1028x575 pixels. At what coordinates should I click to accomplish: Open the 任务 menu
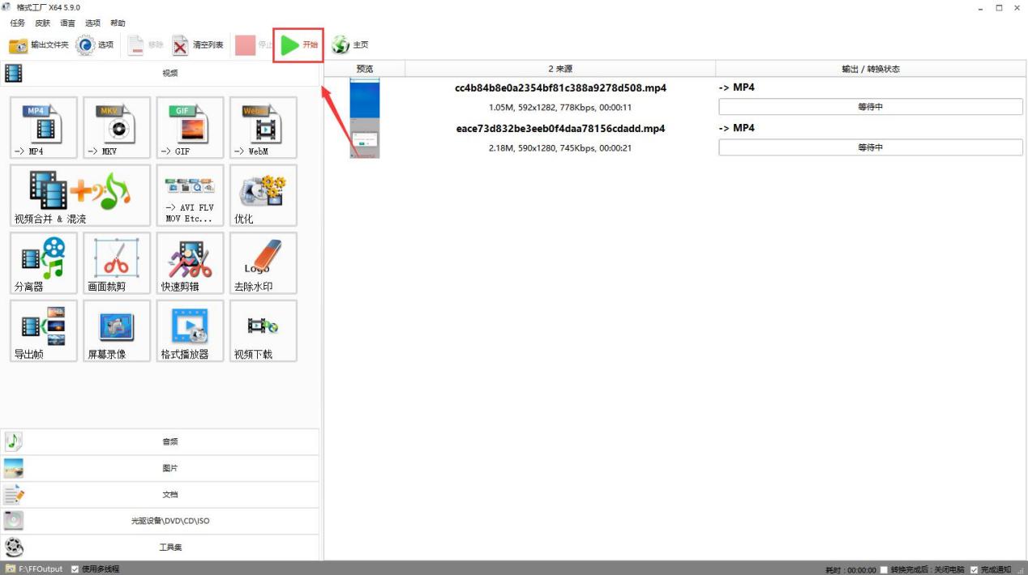pyautogui.click(x=17, y=23)
